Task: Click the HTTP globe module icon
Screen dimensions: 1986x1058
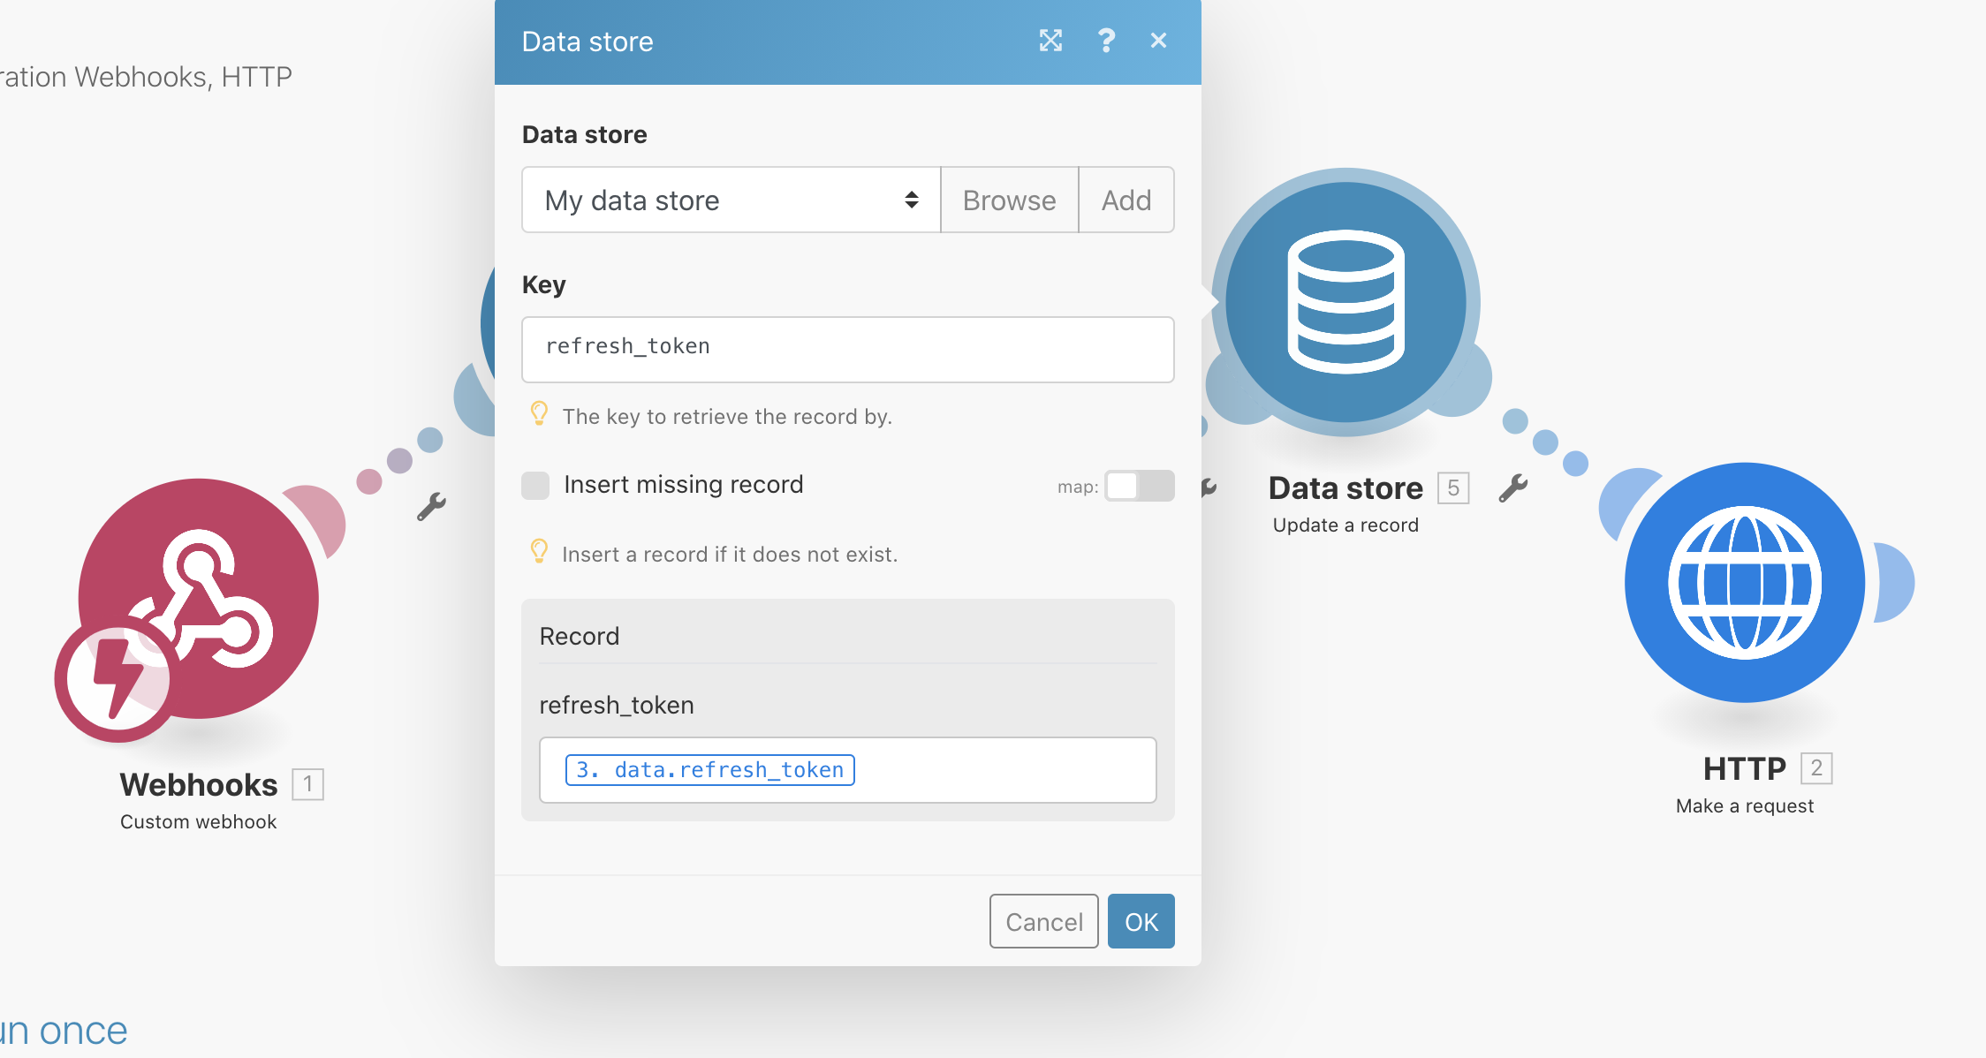Action: click(x=1744, y=583)
